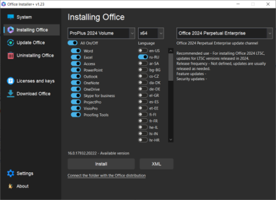Click the down arrow of language scrollbar
The image size is (276, 200).
point(171,140)
